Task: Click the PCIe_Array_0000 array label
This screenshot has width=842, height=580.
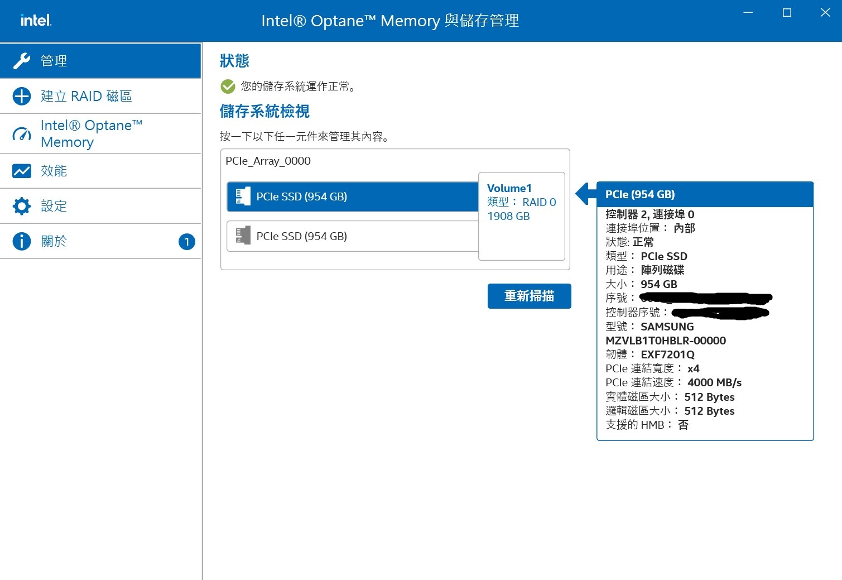Action: coord(268,161)
